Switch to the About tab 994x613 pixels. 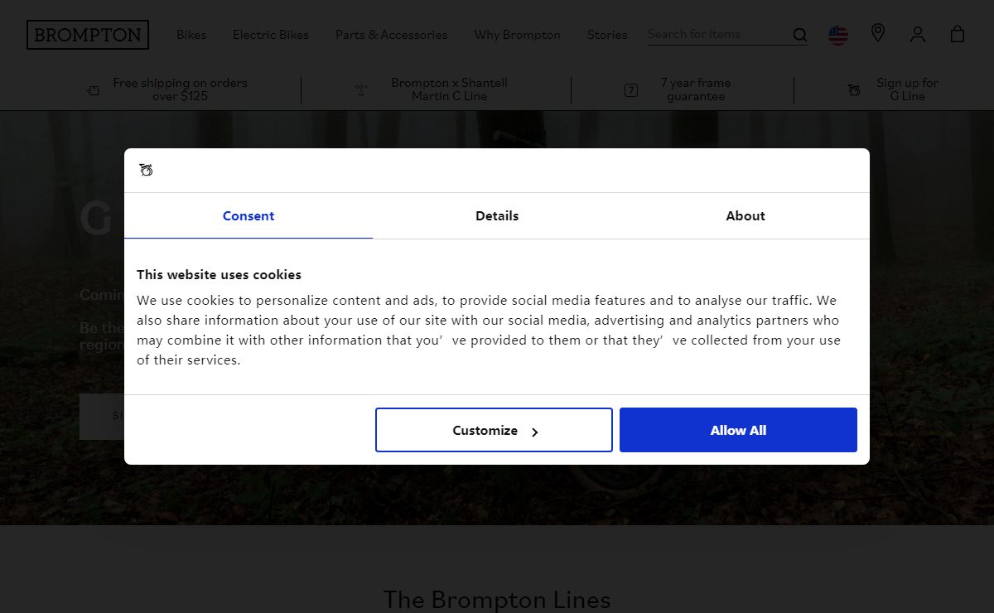click(745, 216)
